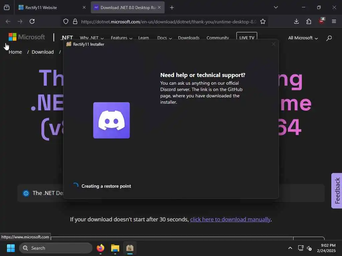Close the Rectify11 Installer dialog

click(273, 44)
